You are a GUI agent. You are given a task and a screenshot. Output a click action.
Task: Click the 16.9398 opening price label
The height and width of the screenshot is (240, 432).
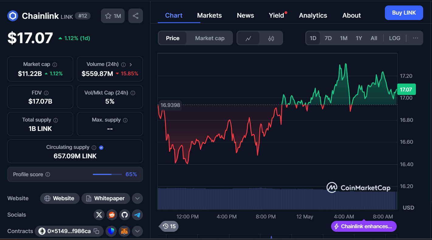pos(170,105)
